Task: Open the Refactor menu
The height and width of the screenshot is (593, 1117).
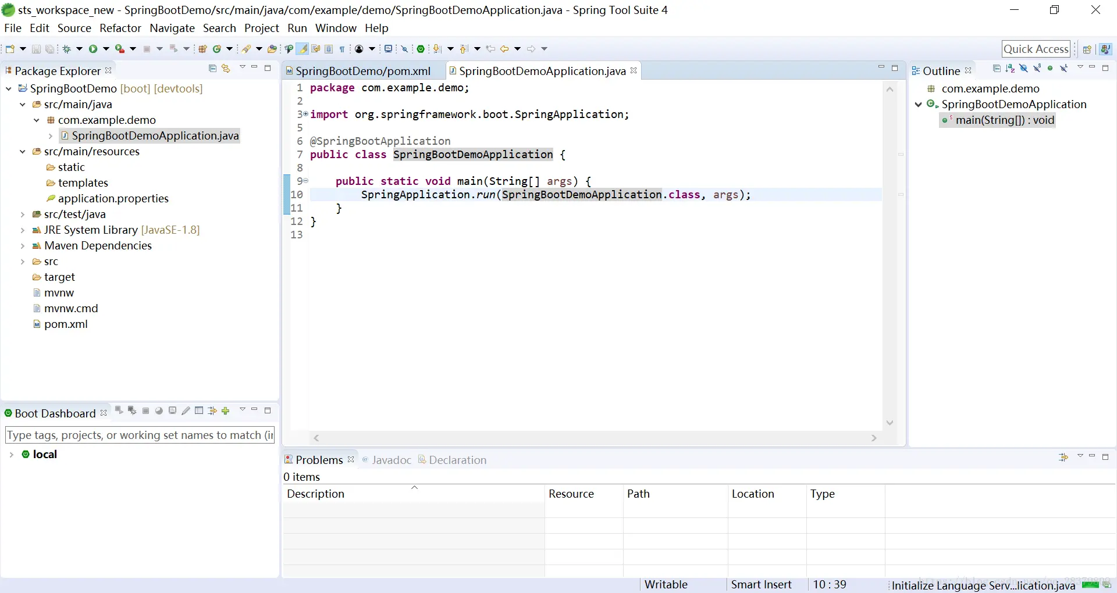Action: tap(120, 28)
